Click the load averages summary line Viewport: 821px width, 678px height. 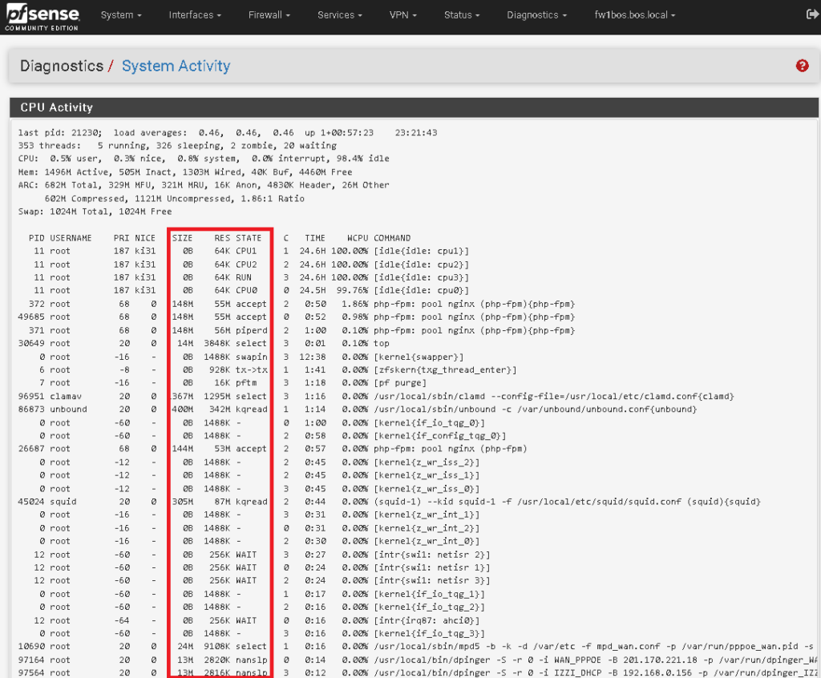click(x=228, y=132)
